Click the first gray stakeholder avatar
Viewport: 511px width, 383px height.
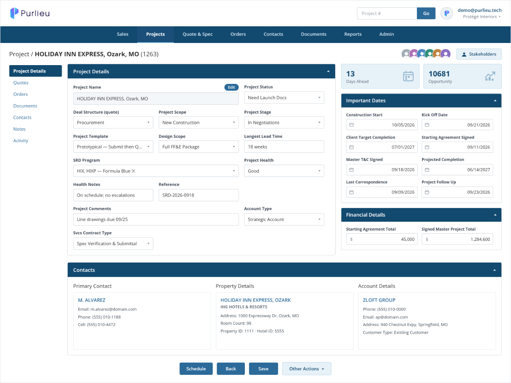tap(406, 54)
